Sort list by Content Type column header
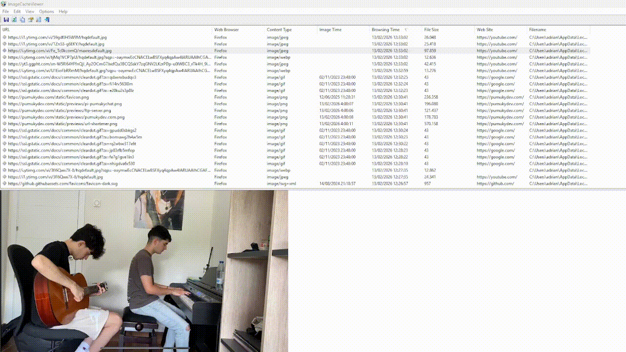The height and width of the screenshot is (352, 626). point(279,30)
